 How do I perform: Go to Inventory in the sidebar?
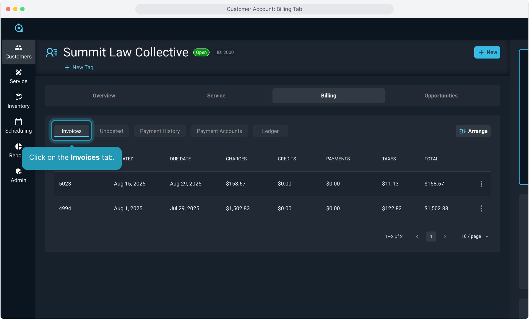click(18, 101)
